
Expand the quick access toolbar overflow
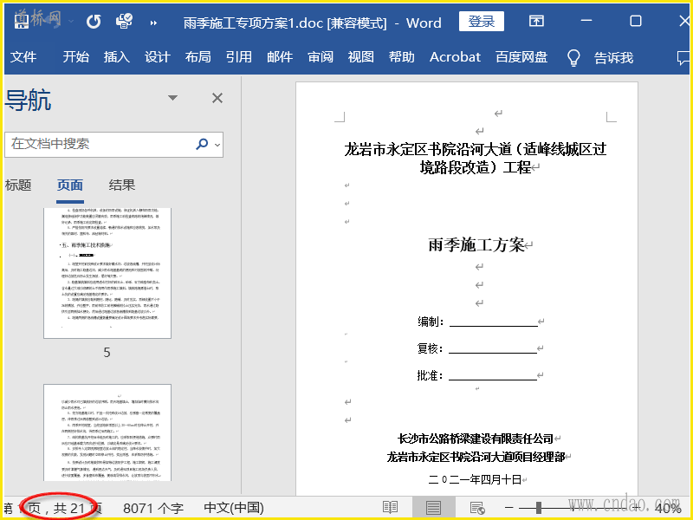click(153, 23)
